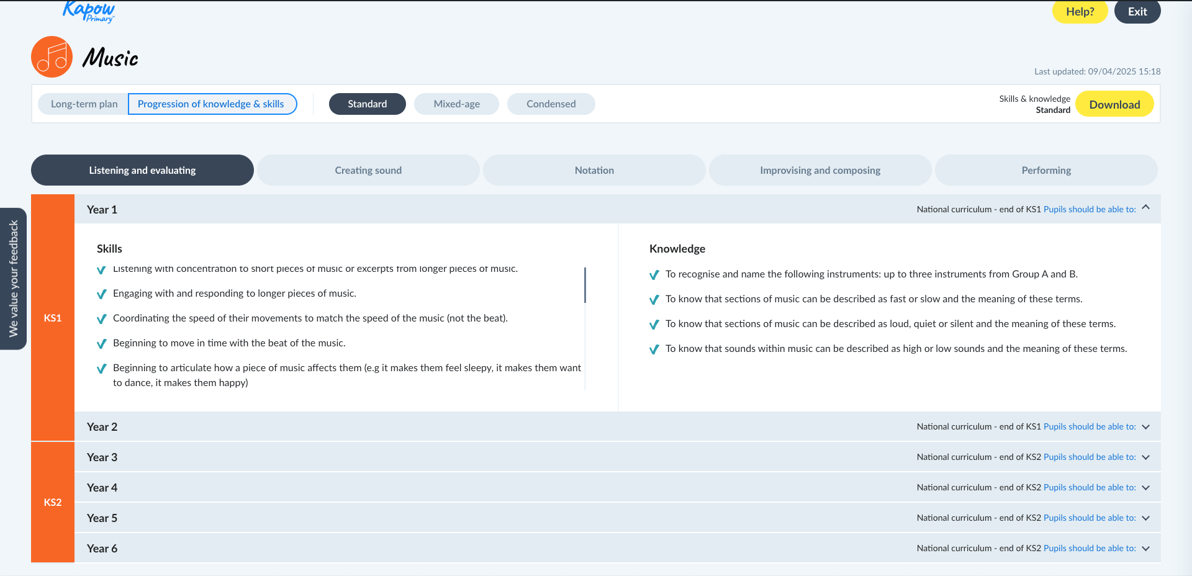
Task: Click the Kapow Primary logo
Action: coord(89,12)
